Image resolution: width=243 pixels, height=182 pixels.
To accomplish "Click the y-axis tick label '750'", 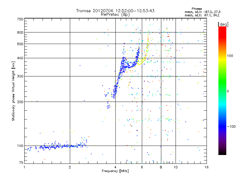I will 20,19.
